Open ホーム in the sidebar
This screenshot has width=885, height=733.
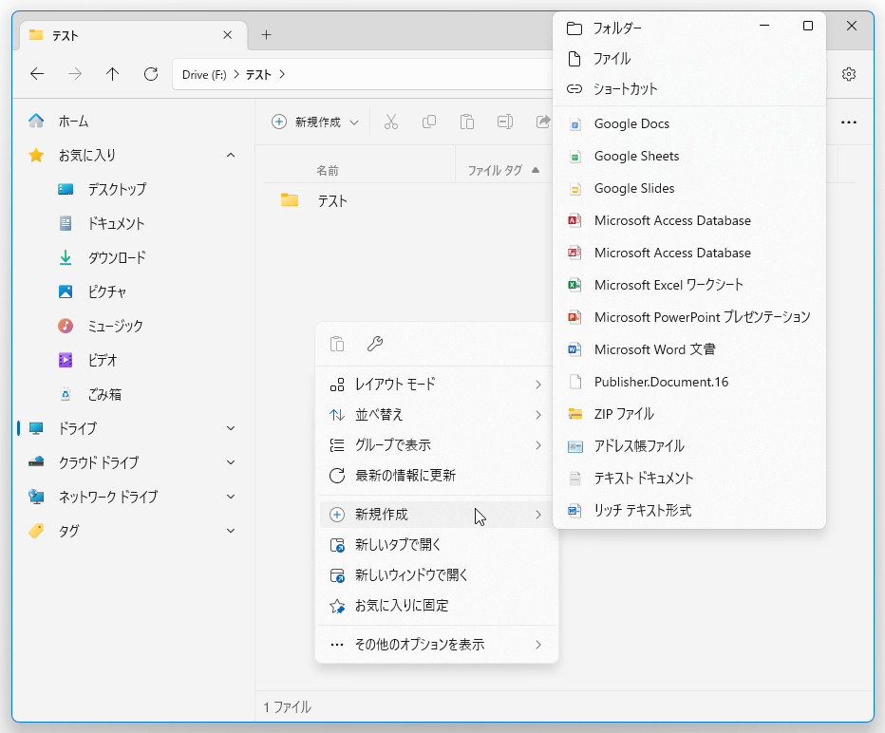134,122
